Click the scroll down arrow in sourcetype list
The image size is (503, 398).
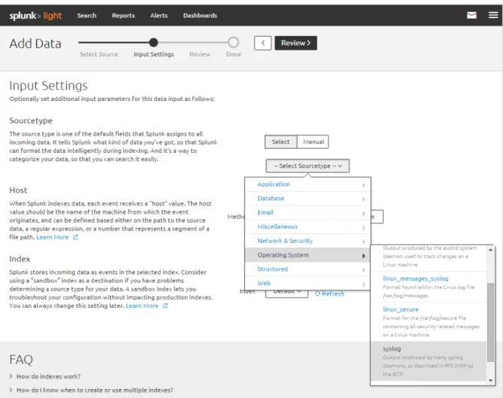pyautogui.click(x=490, y=381)
